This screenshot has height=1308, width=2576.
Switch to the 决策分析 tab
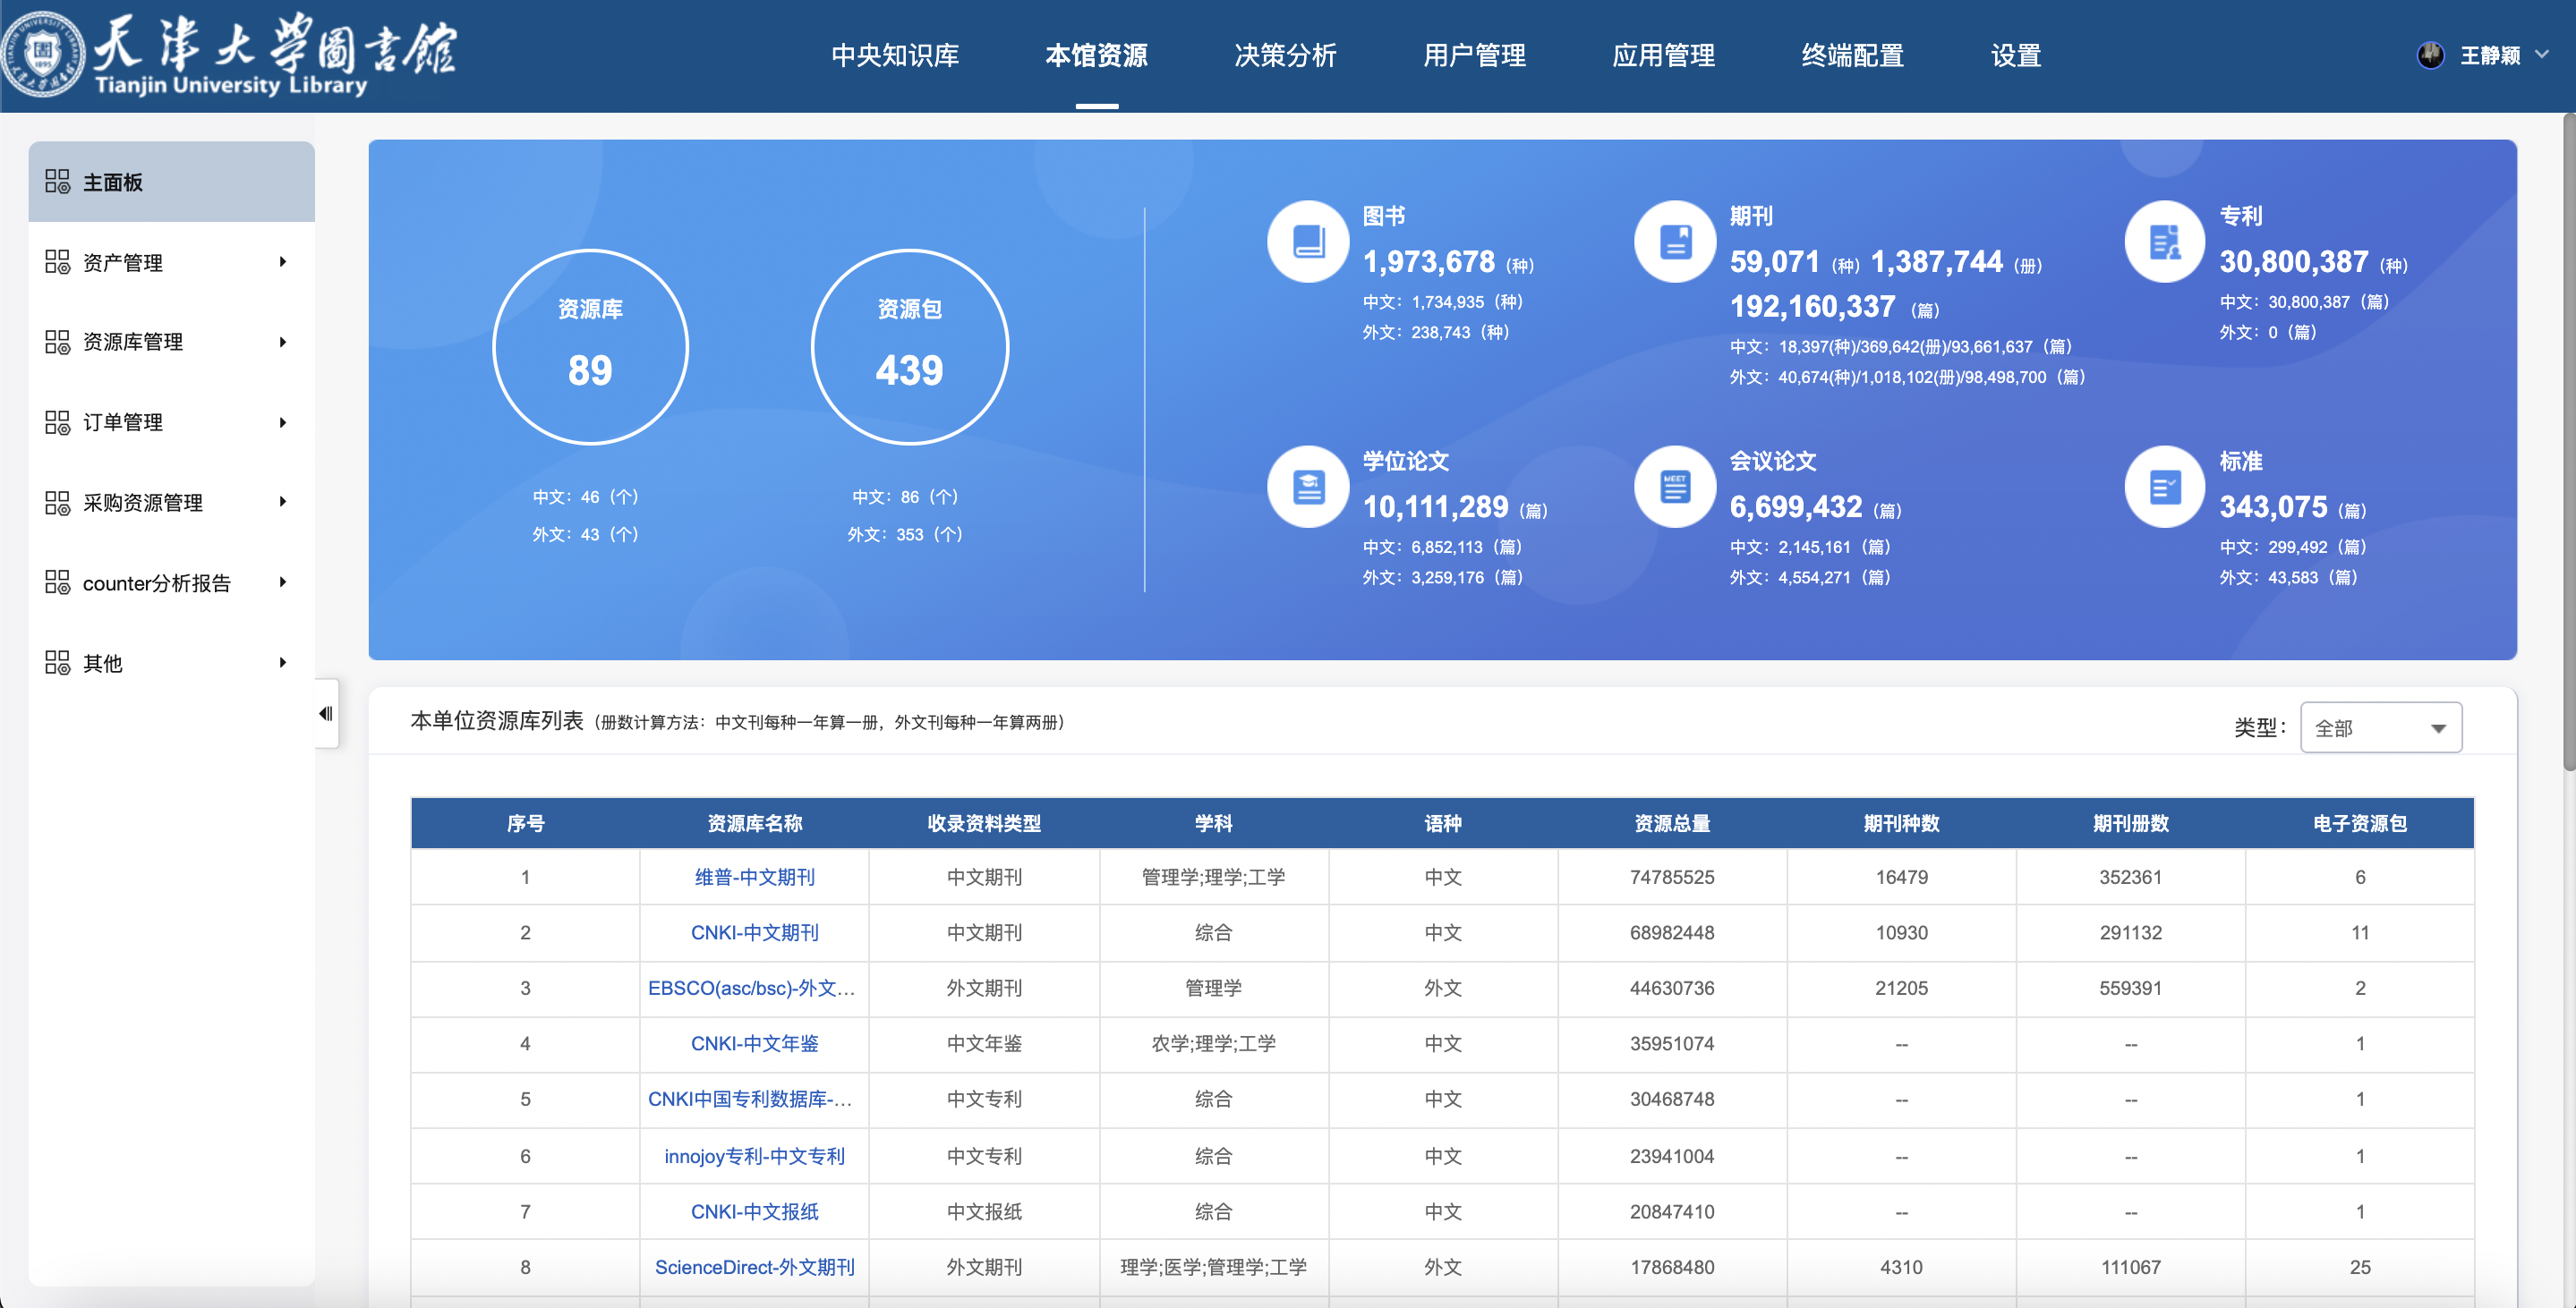(1285, 55)
